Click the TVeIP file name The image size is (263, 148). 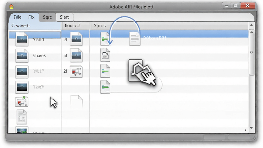pos(39,71)
